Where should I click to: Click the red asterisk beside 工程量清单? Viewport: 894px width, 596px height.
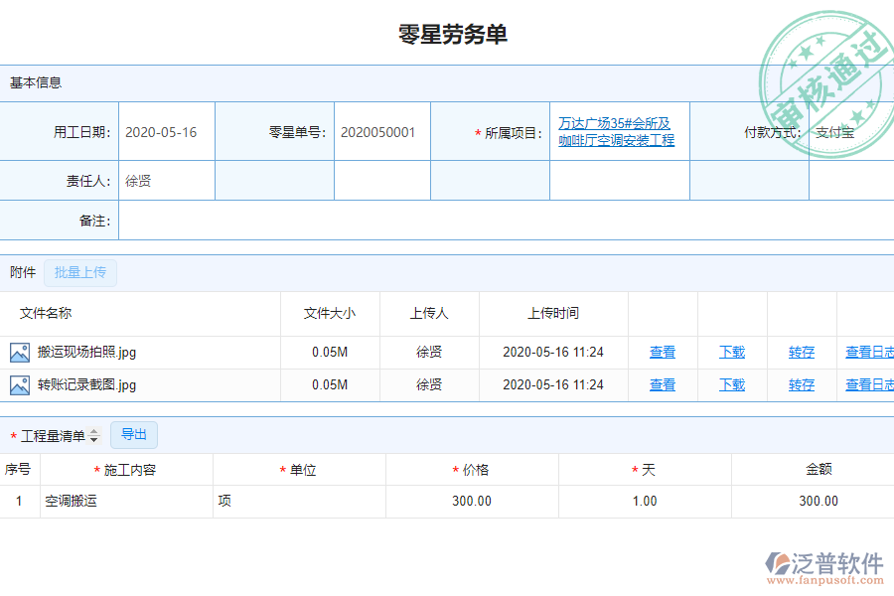point(11,435)
